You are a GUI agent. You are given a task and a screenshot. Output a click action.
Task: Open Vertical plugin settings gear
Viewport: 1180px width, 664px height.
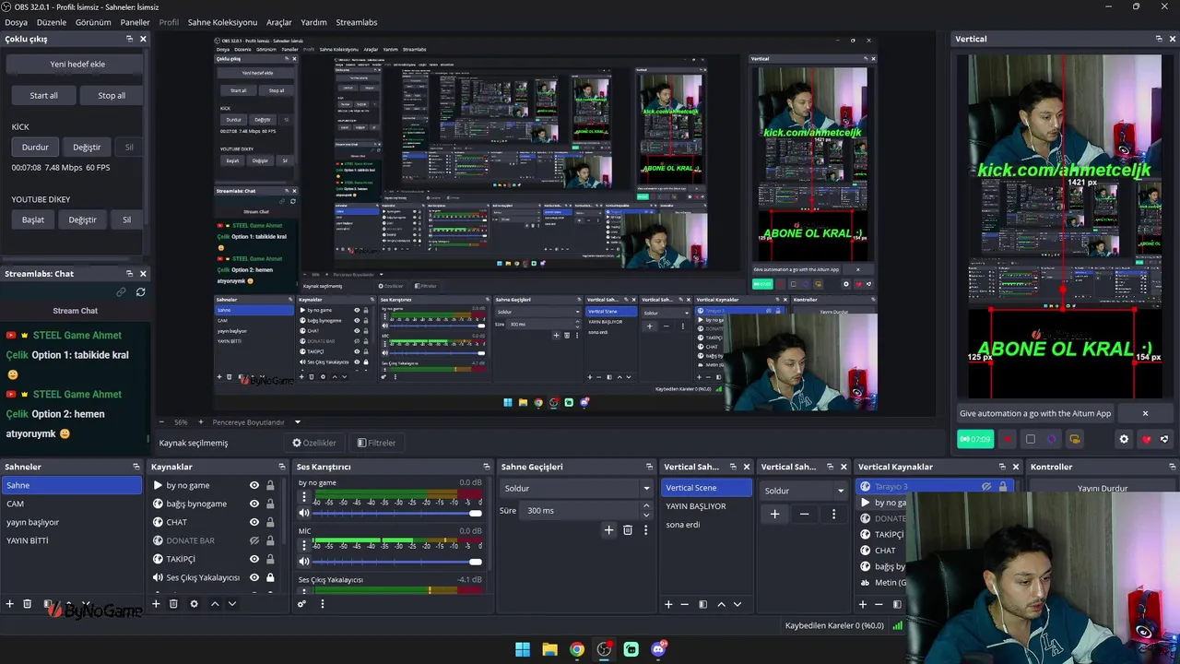coord(1124,439)
